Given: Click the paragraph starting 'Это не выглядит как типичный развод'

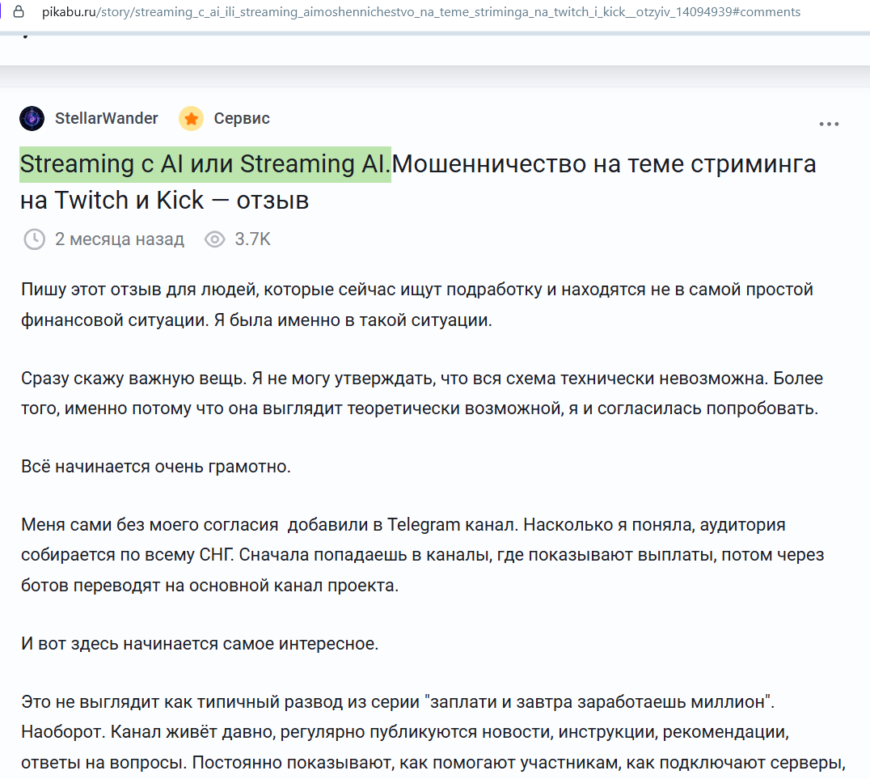Looking at the screenshot, I should point(433,732).
